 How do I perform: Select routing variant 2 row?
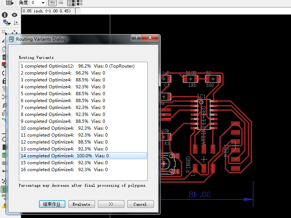coord(83,73)
